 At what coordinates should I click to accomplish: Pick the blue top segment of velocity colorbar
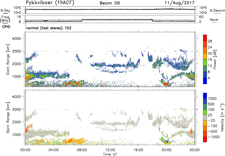pyautogui.click(x=205, y=96)
